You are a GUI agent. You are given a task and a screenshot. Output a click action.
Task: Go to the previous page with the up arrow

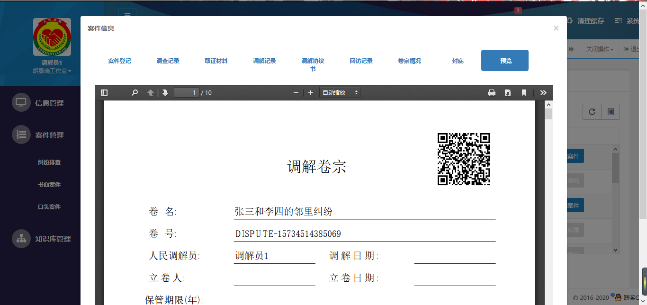150,92
